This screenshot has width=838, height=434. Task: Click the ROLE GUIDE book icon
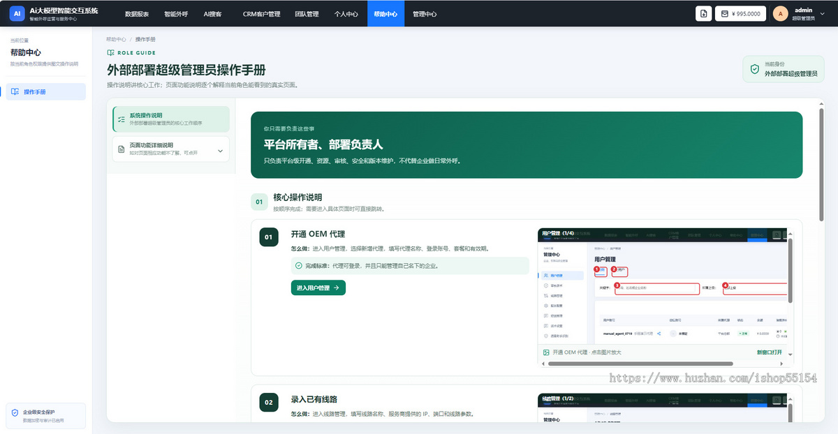coord(110,53)
